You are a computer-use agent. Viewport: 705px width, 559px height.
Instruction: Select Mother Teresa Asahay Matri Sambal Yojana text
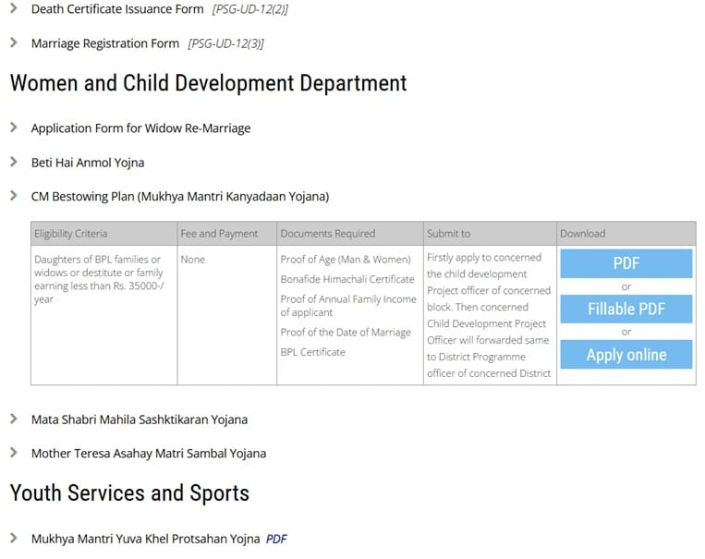tap(148, 454)
